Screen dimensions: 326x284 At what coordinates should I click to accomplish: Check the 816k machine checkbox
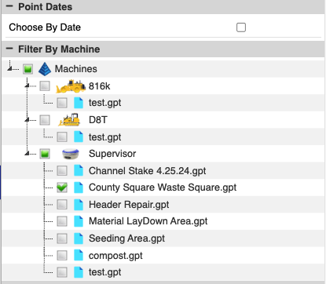click(45, 86)
